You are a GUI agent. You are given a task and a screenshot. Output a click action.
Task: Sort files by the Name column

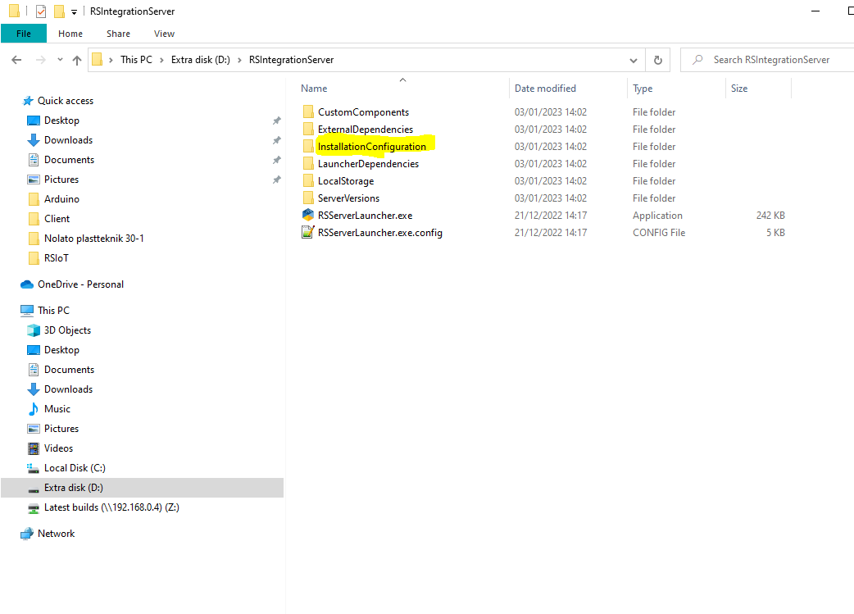click(x=314, y=89)
